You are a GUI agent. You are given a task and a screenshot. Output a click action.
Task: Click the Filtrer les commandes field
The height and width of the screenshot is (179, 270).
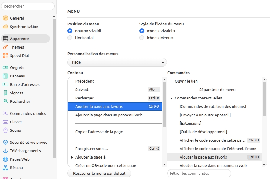coord(199,173)
